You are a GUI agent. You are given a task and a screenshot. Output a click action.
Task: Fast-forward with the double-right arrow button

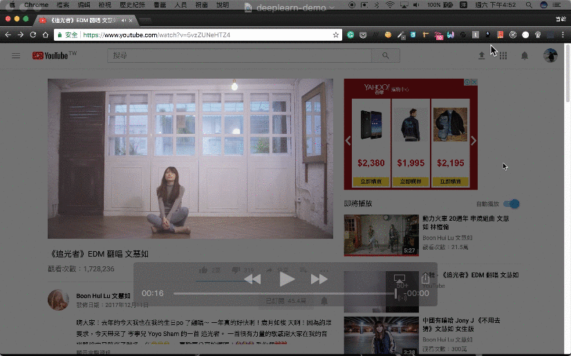[319, 279]
